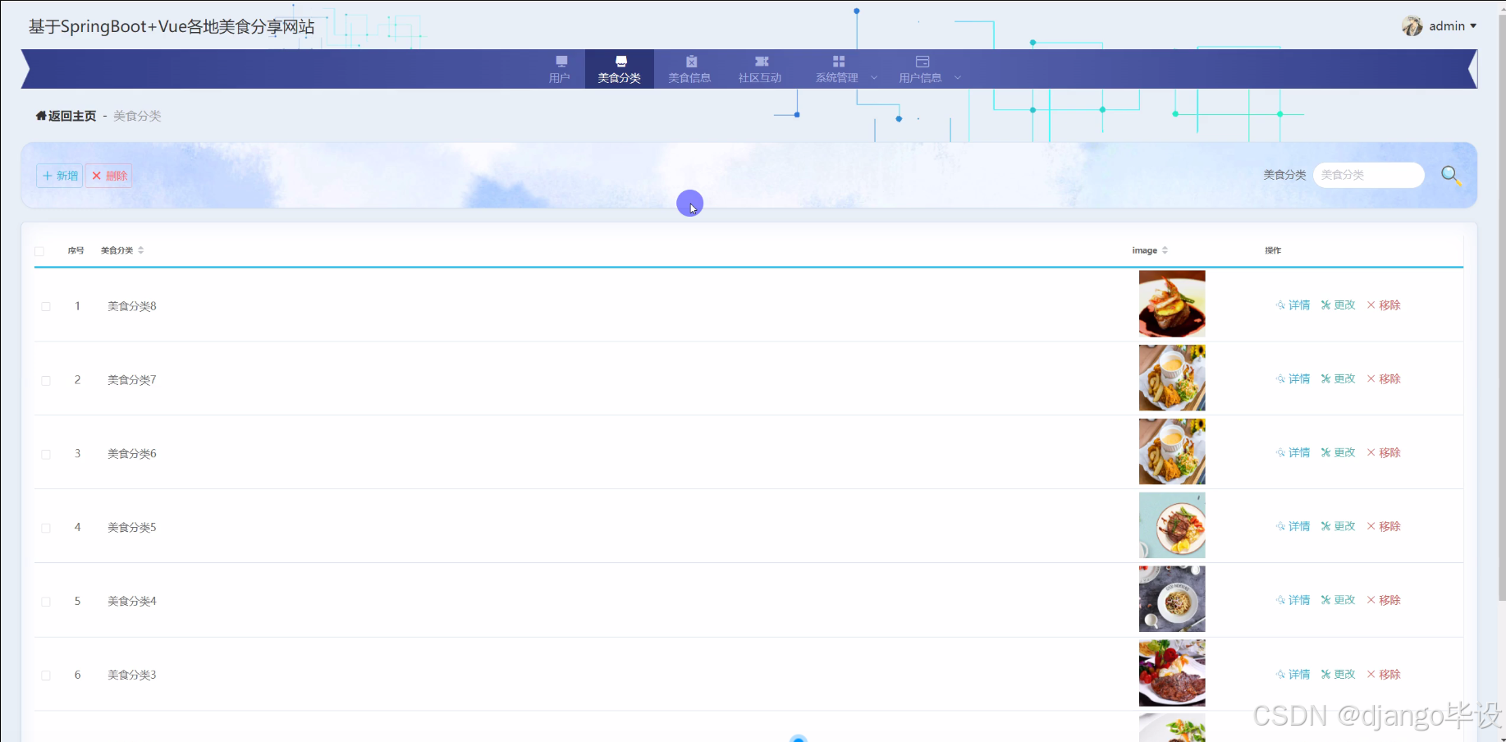Toggle the select-all header checkbox
This screenshot has height=742, width=1506.
(39, 251)
